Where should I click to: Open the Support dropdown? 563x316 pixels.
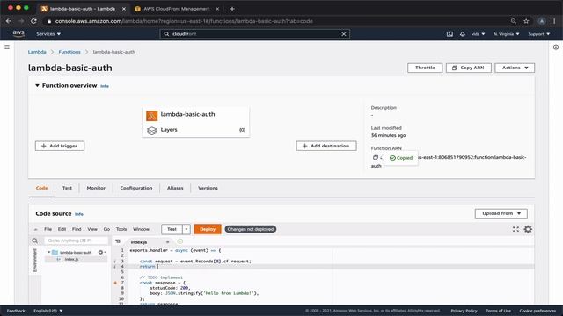(538, 34)
